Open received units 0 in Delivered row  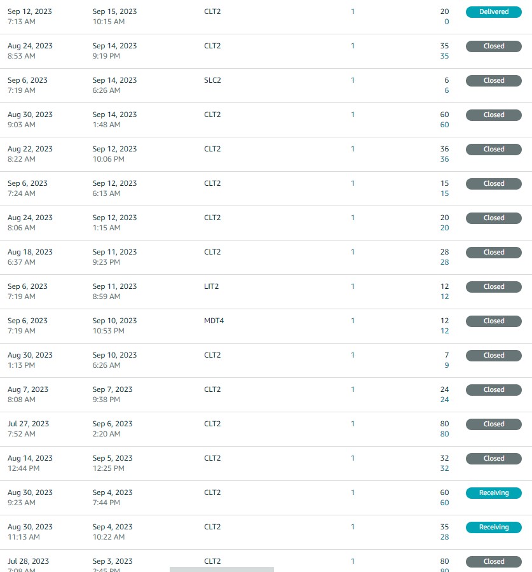pyautogui.click(x=446, y=22)
